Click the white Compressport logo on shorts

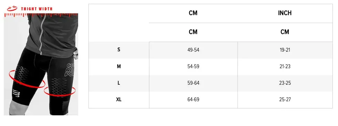16,93
